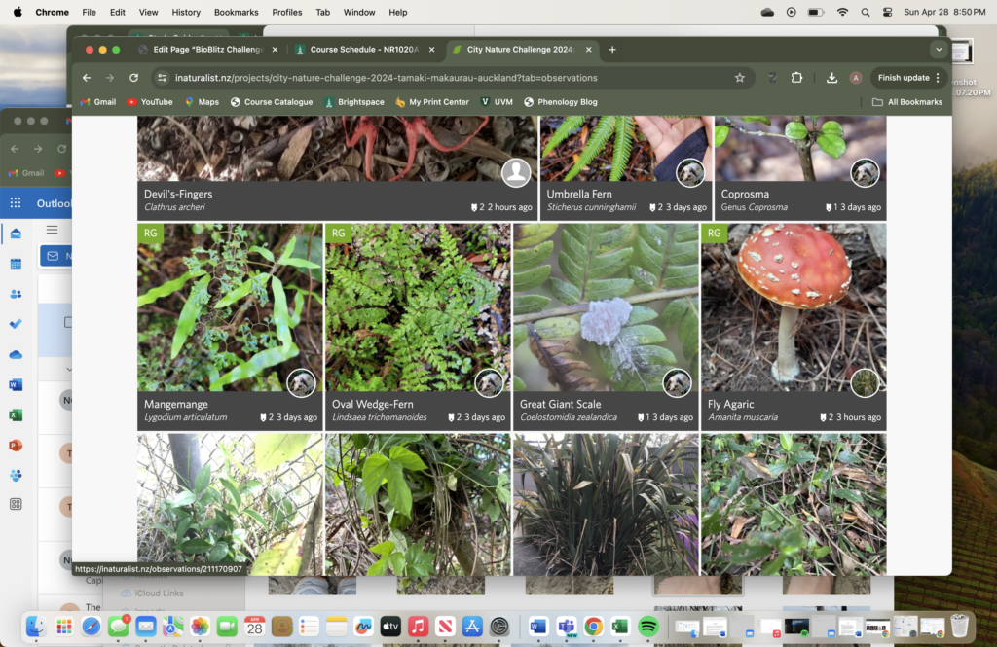Reload the iNaturalist page
This screenshot has width=997, height=647.
(x=133, y=78)
